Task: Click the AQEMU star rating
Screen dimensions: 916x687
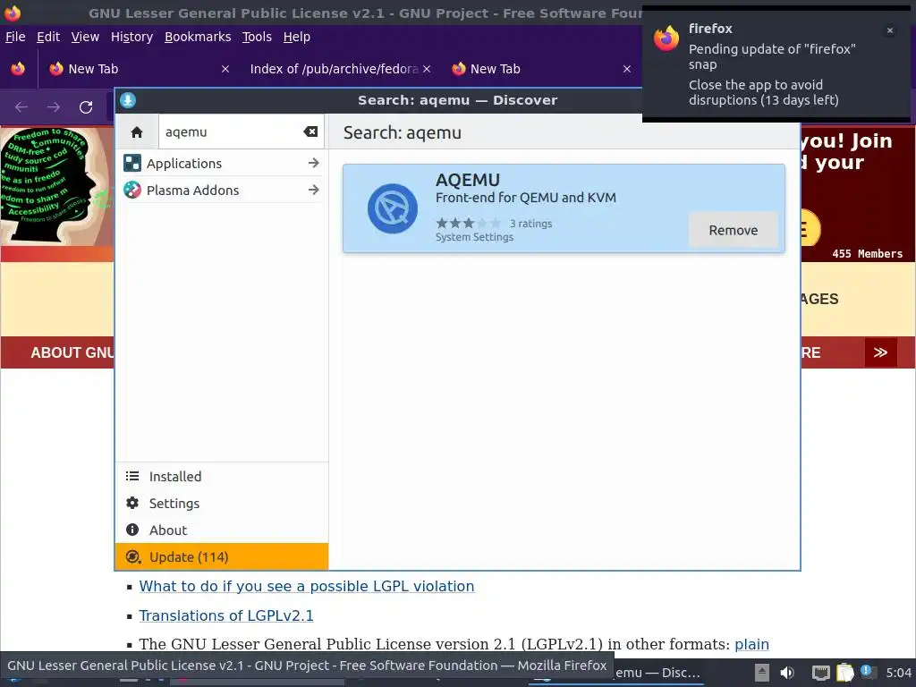Action: [x=469, y=223]
